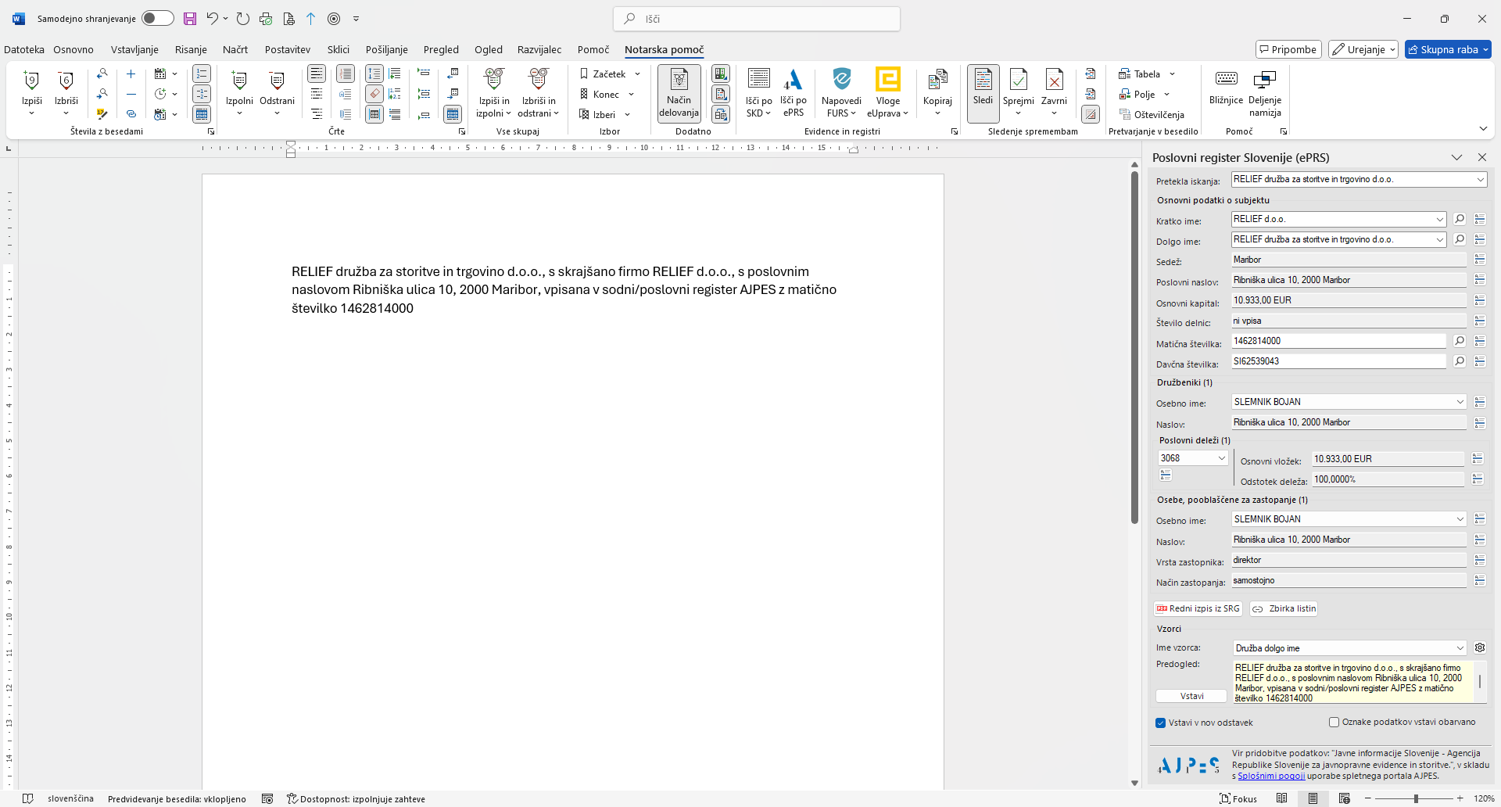Click the Išči po ePRS icon

point(793,81)
